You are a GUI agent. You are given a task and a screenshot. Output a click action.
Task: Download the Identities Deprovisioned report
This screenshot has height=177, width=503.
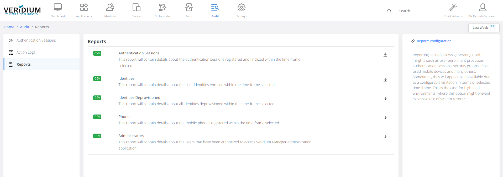pos(385,99)
